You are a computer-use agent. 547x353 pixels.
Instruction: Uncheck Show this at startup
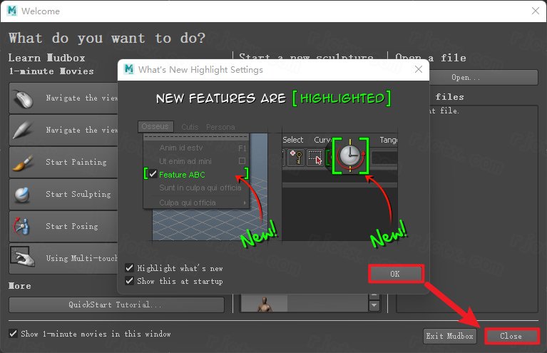(129, 281)
